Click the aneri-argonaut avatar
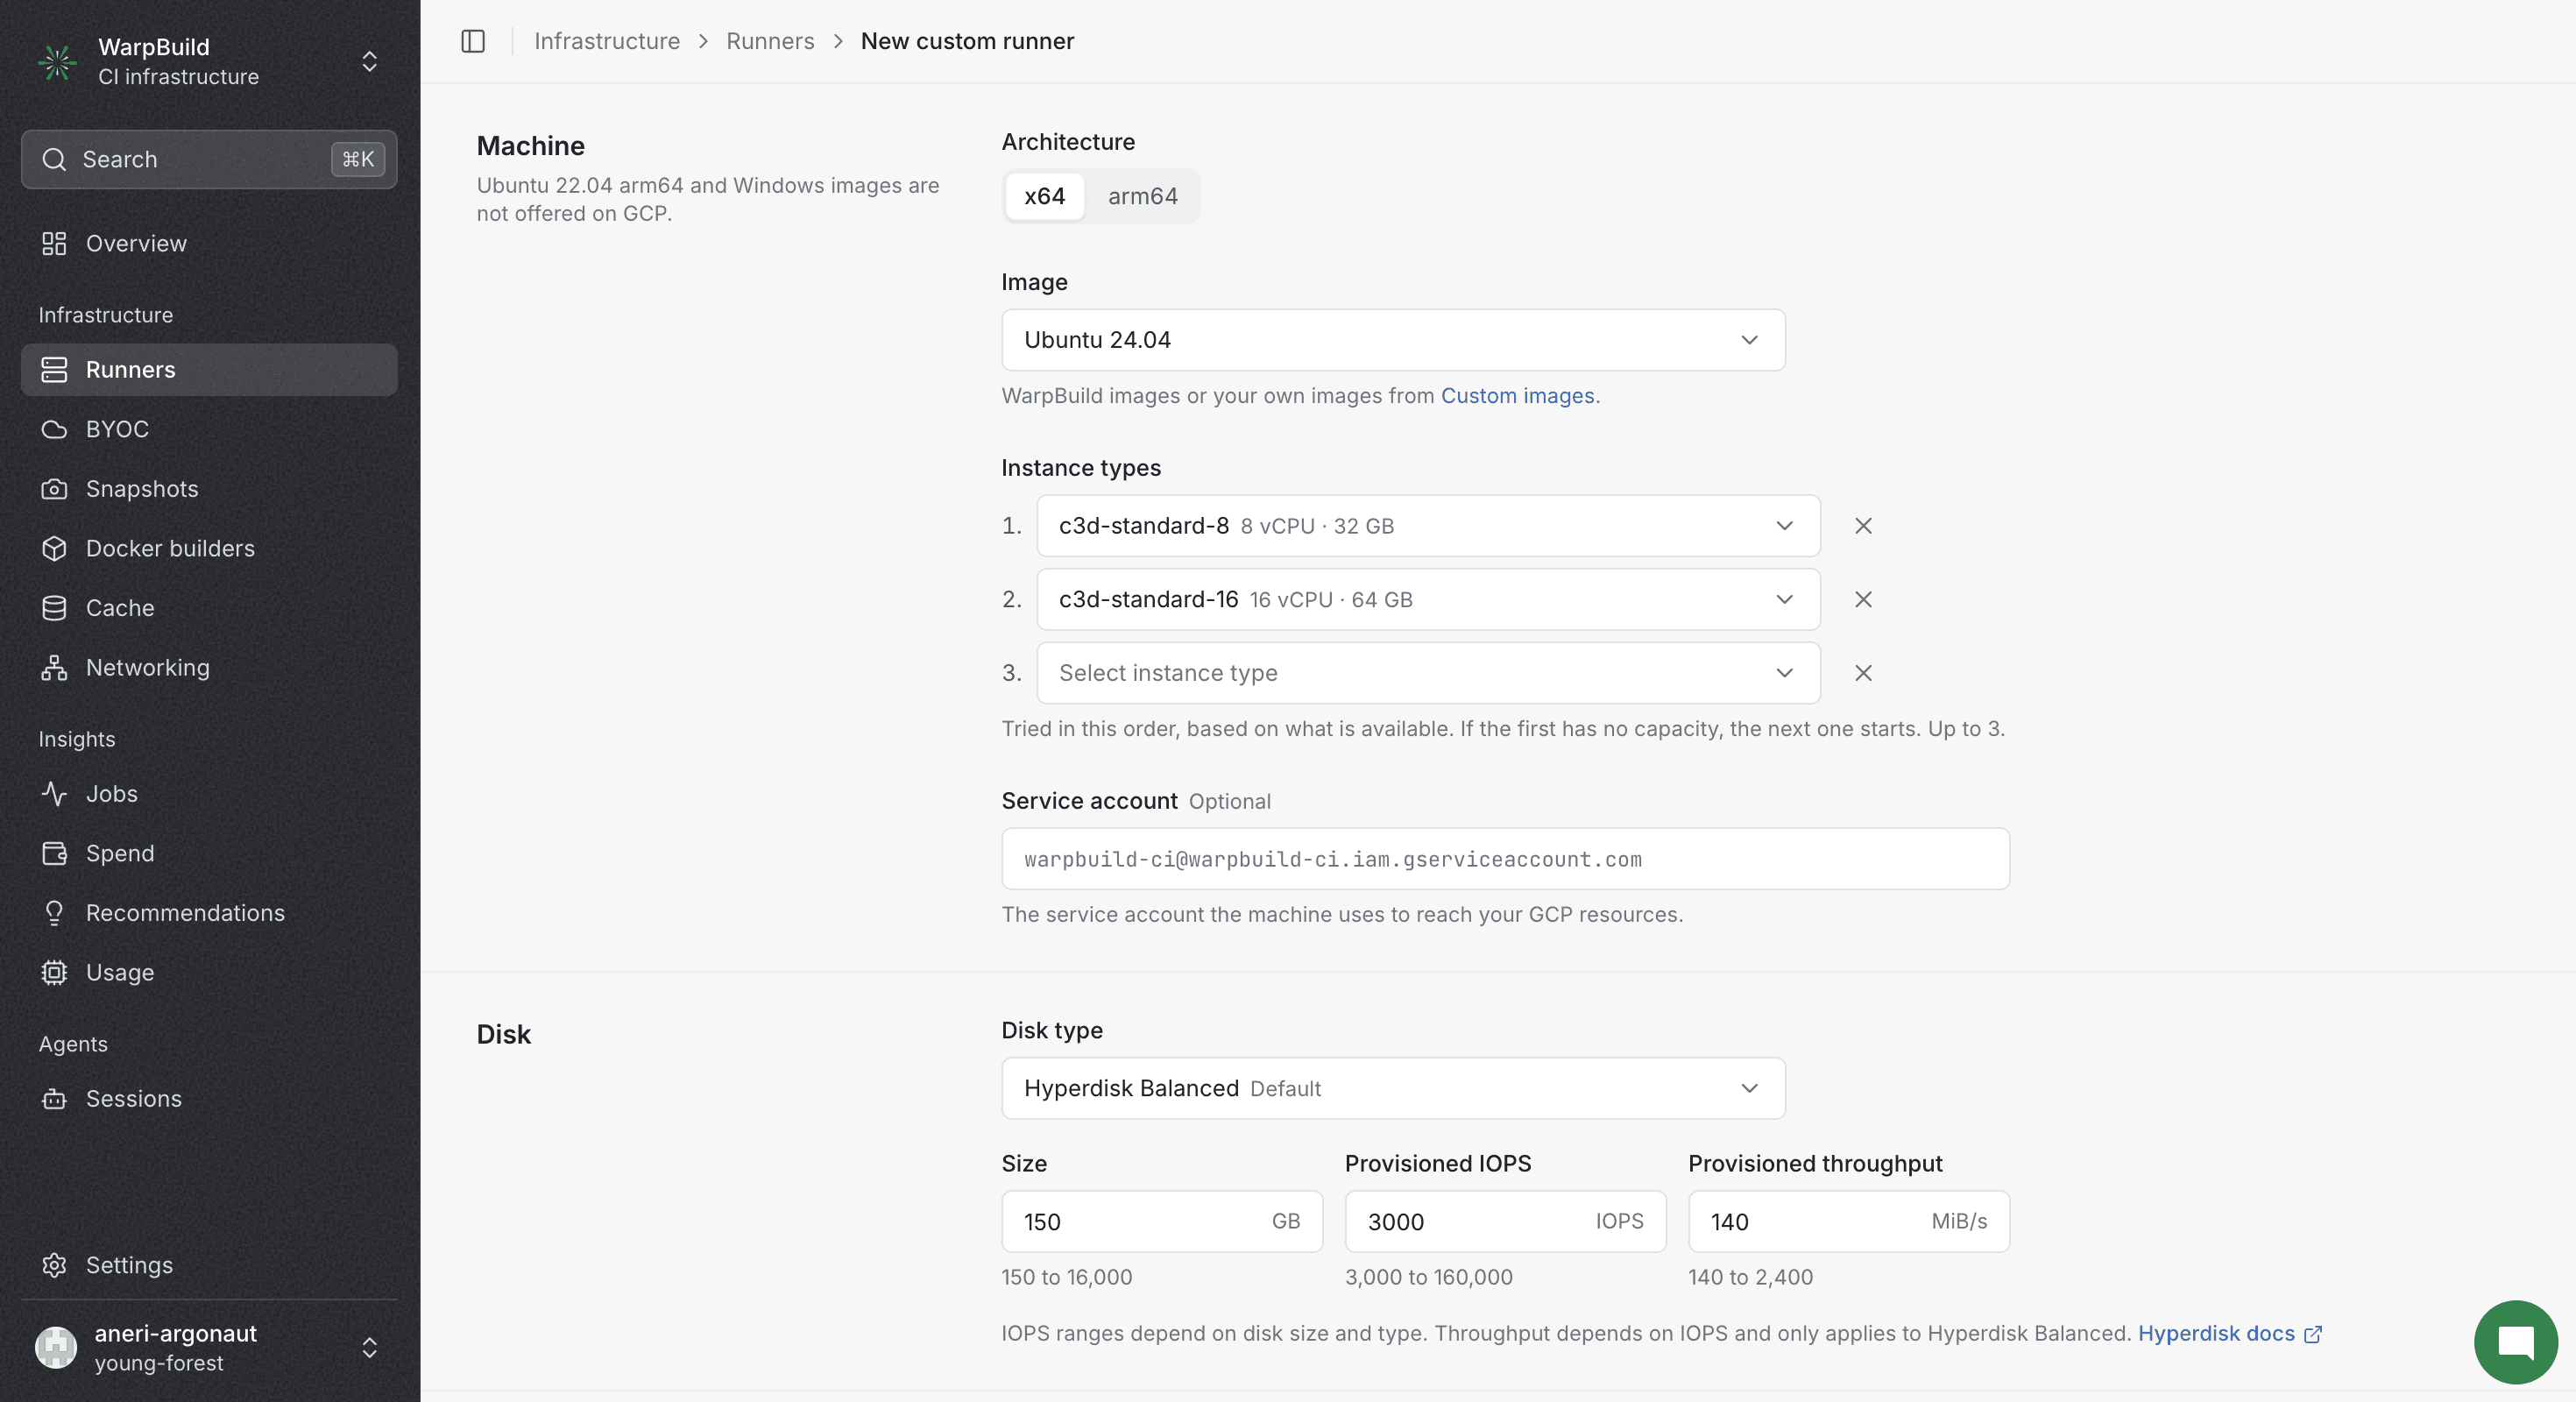 [56, 1348]
